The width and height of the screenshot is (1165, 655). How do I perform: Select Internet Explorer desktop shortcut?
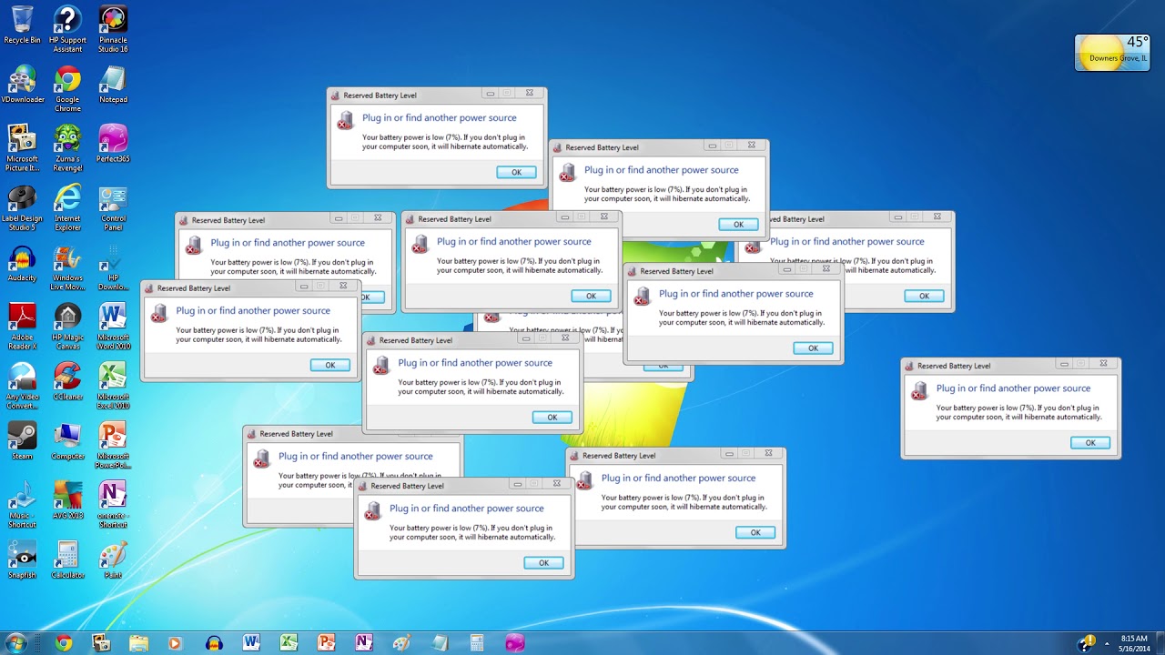click(67, 207)
